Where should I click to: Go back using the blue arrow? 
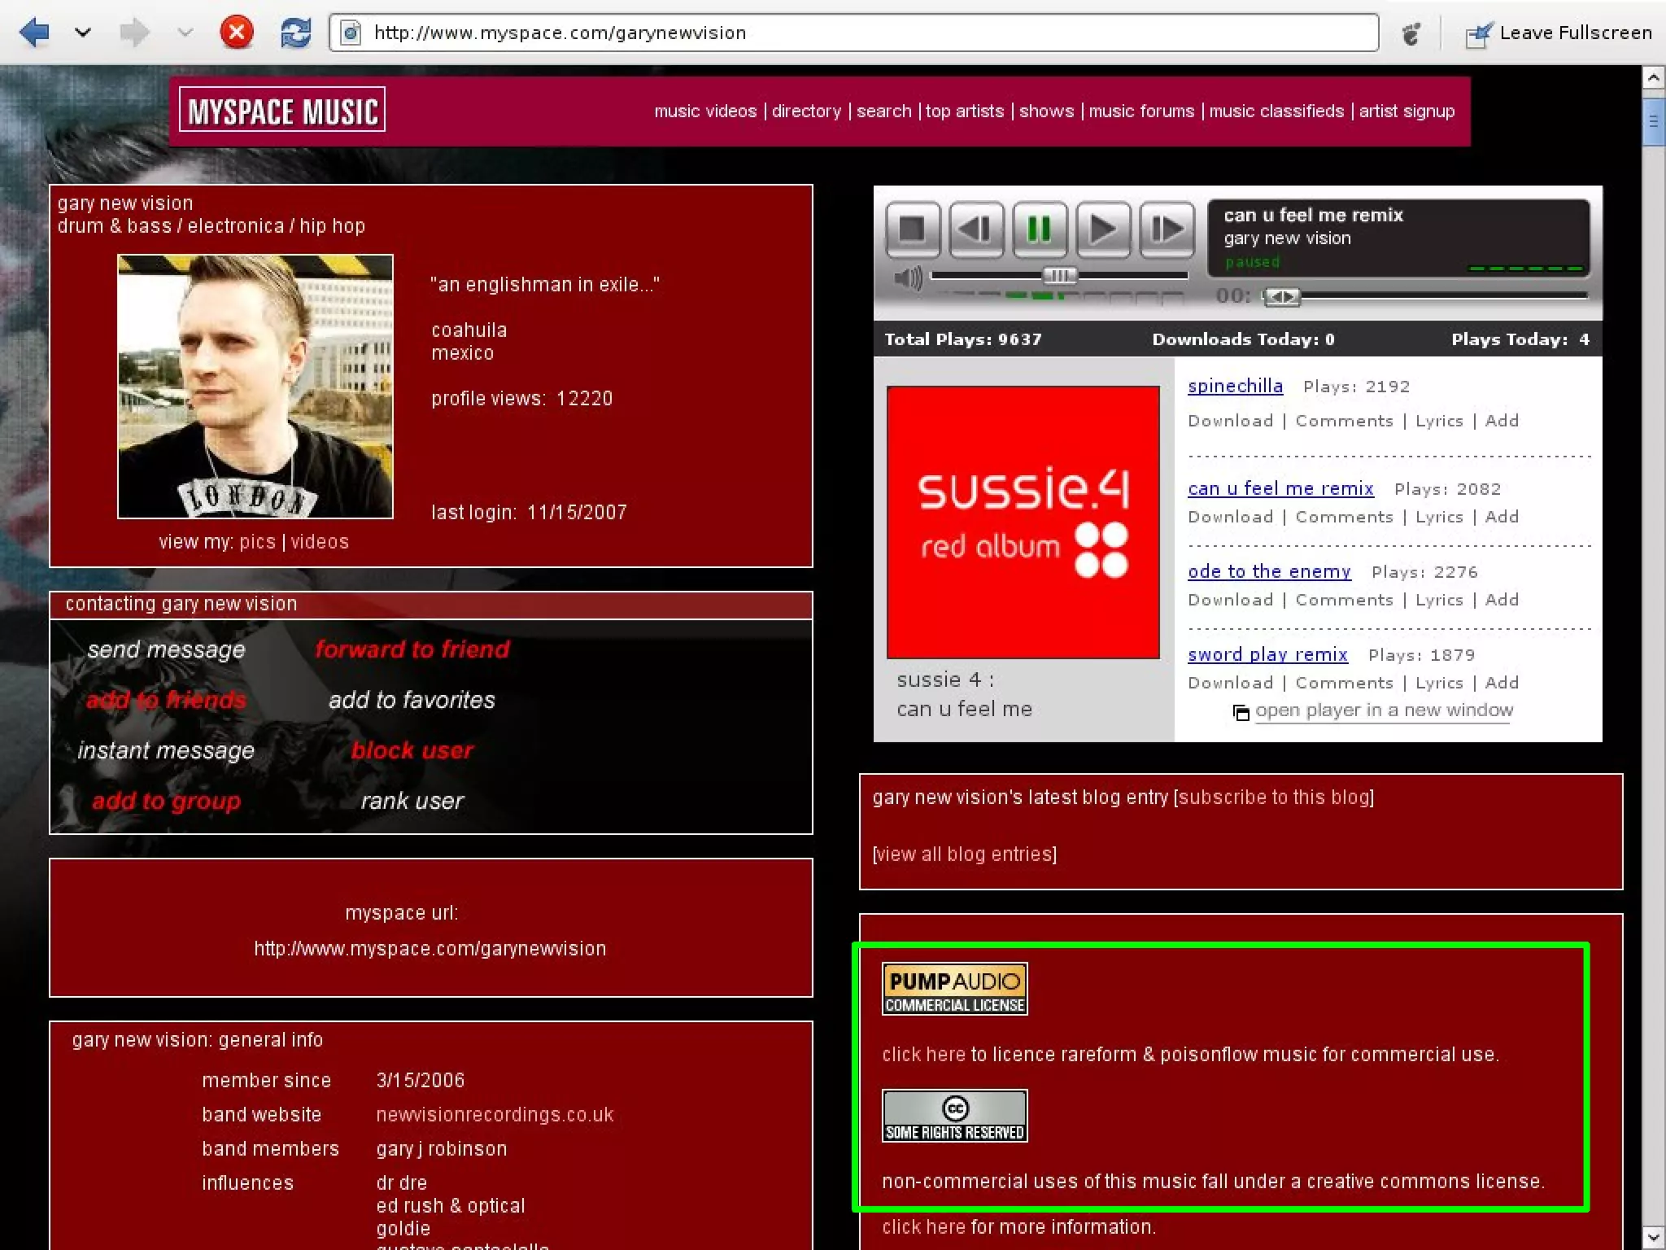tap(34, 33)
